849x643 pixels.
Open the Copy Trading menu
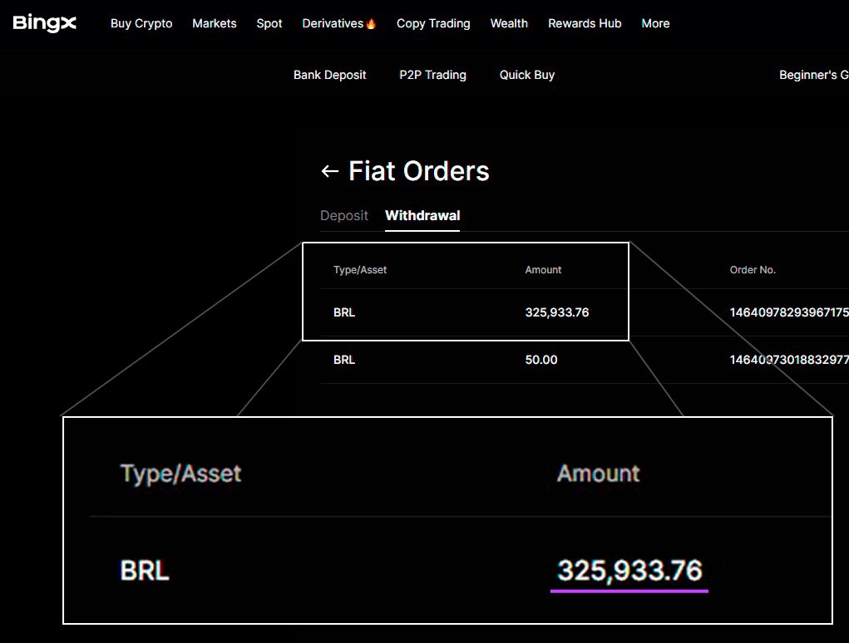click(x=433, y=24)
